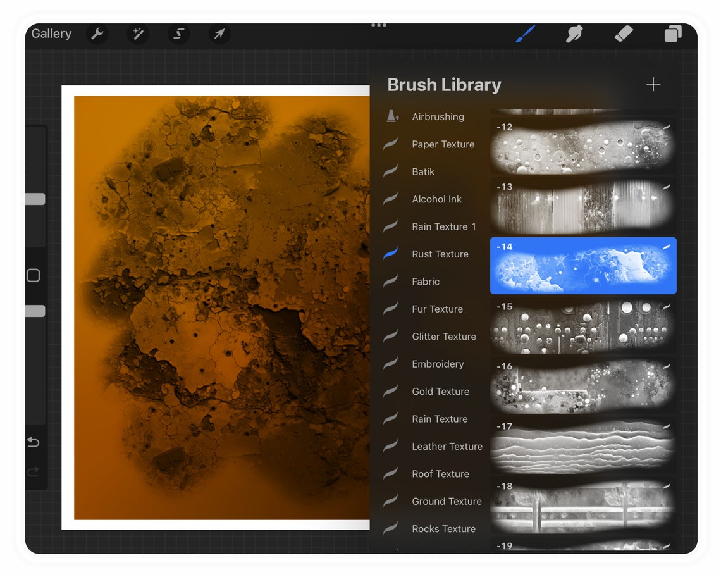This screenshot has height=577, width=721.
Task: Select the Smudge tool
Action: (x=574, y=34)
